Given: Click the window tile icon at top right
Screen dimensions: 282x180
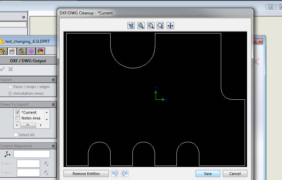Looking at the screenshot, I should tap(271, 7).
